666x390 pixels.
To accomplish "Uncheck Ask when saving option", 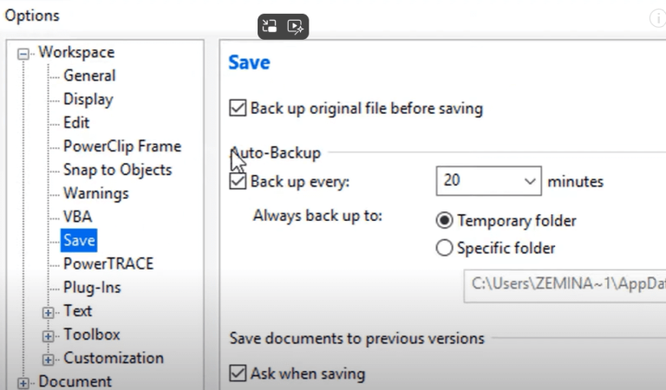I will 237,374.
